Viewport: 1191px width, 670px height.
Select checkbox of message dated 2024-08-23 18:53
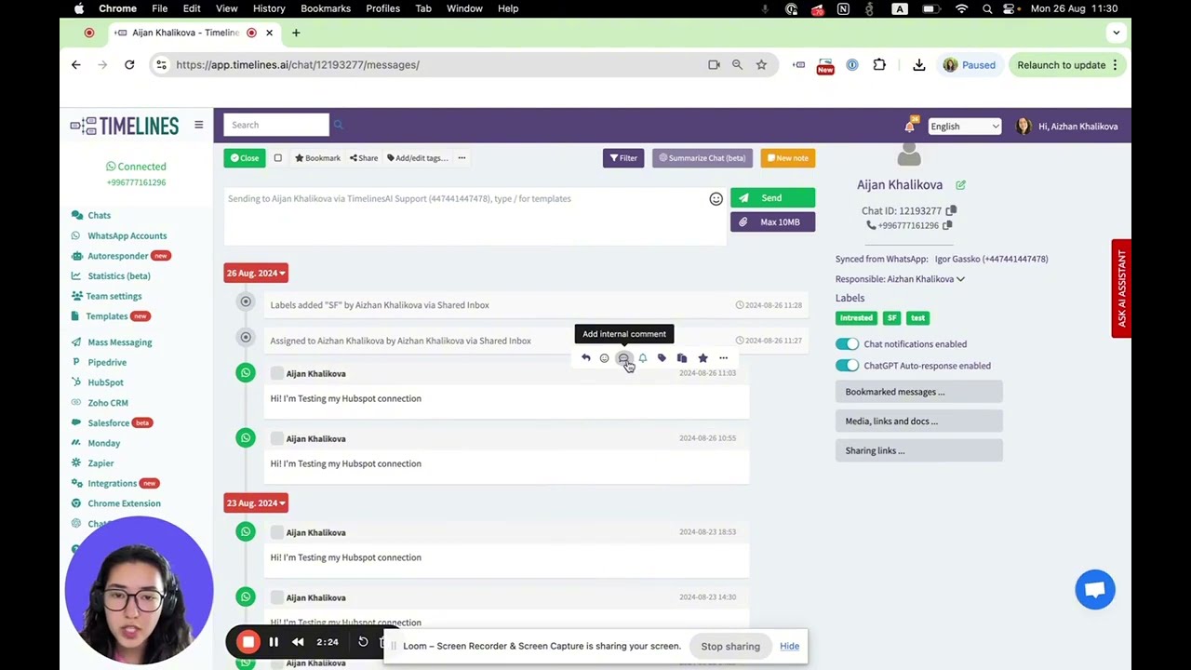tap(276, 532)
